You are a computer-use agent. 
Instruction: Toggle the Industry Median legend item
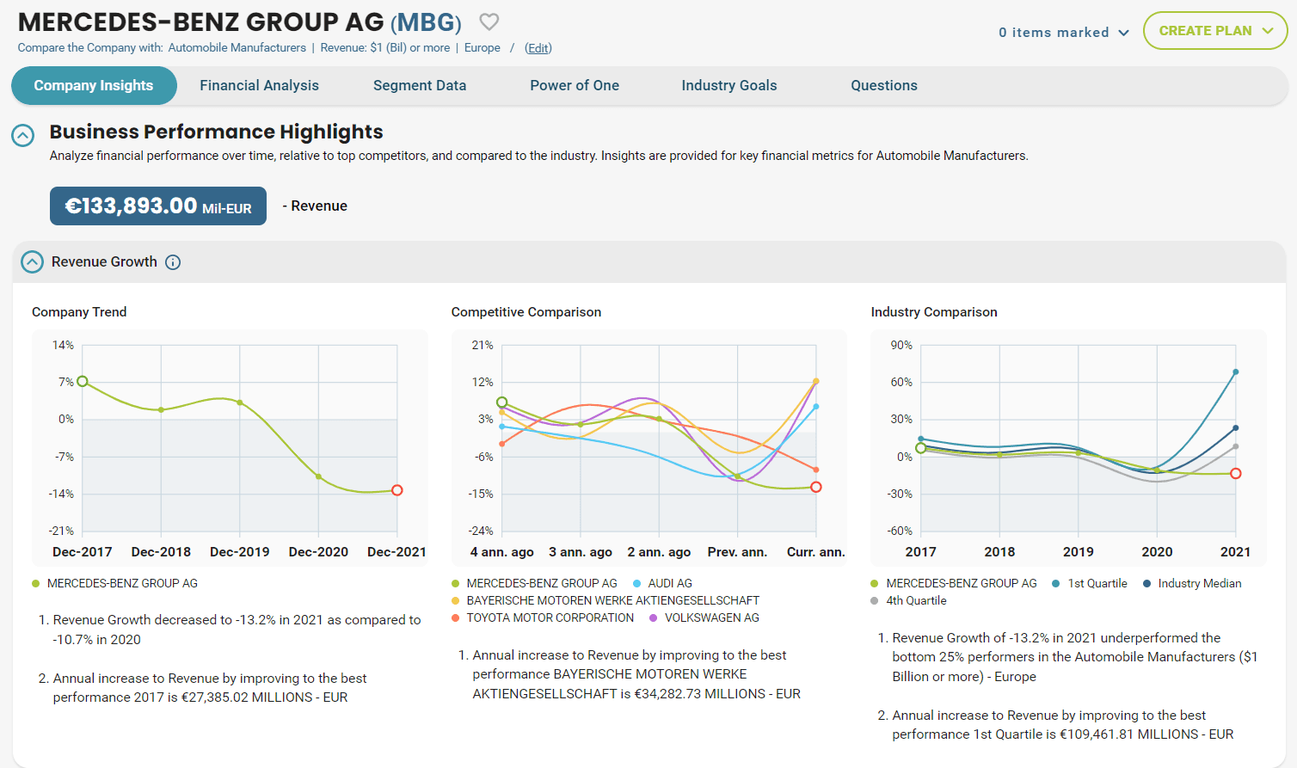[1199, 583]
